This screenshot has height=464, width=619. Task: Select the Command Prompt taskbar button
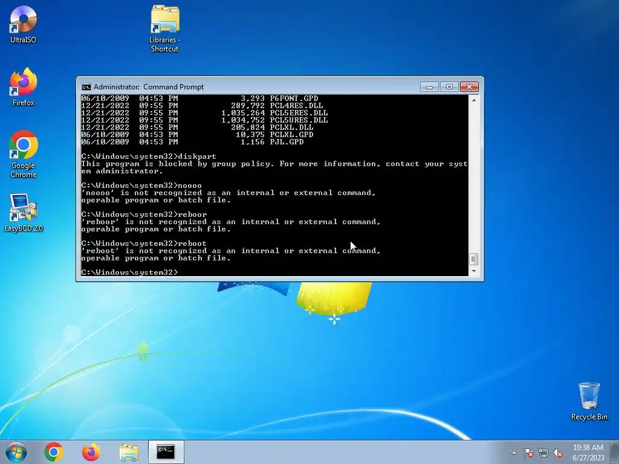(166, 452)
